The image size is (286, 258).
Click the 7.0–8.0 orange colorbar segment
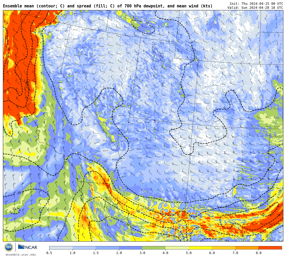coord(247,248)
